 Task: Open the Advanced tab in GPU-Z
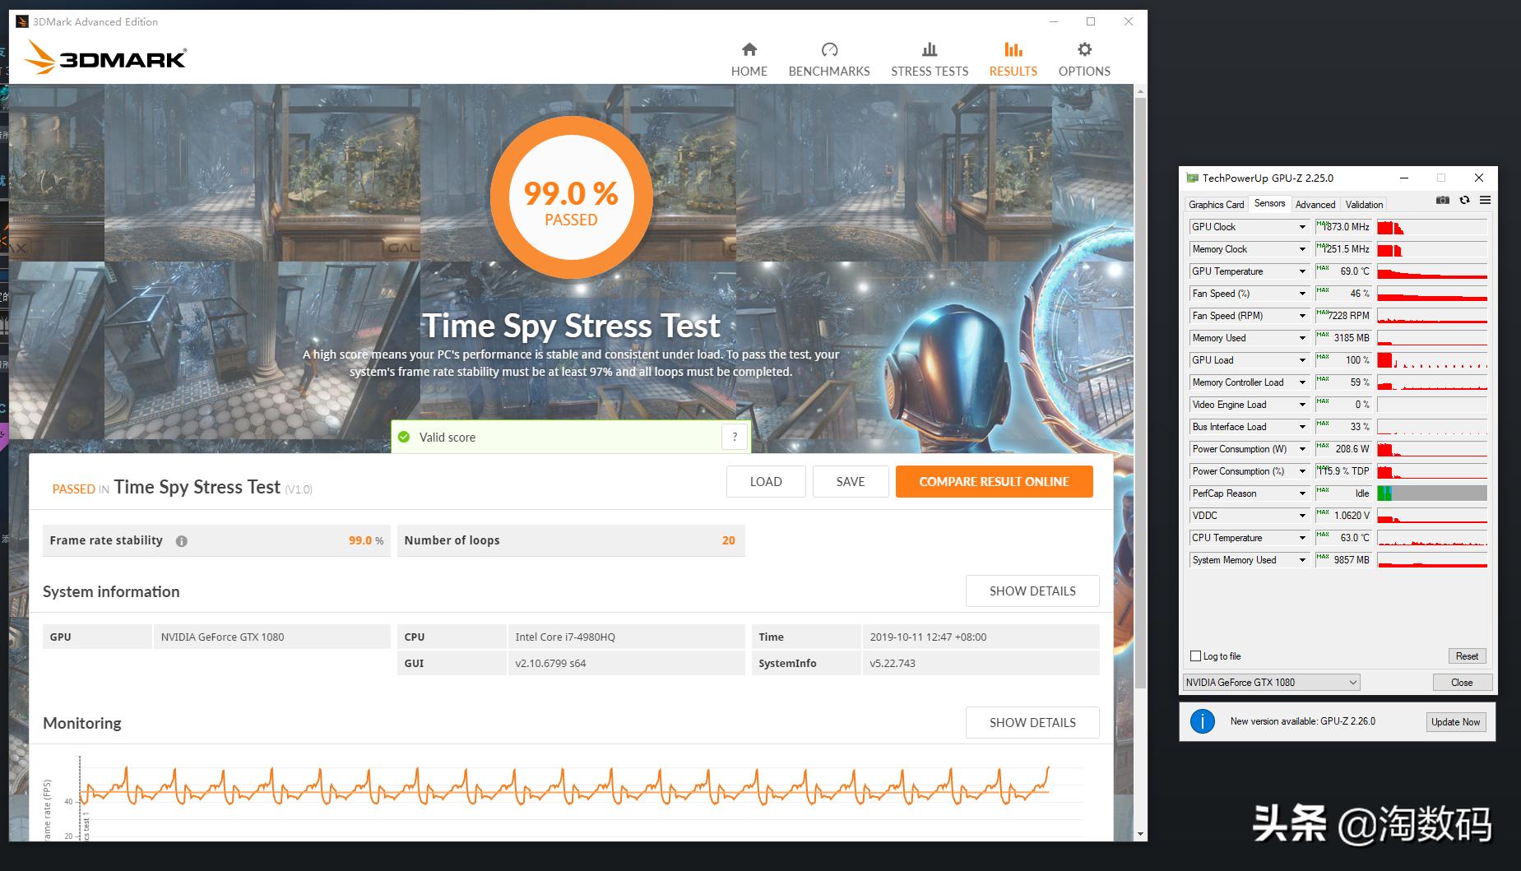(1315, 205)
